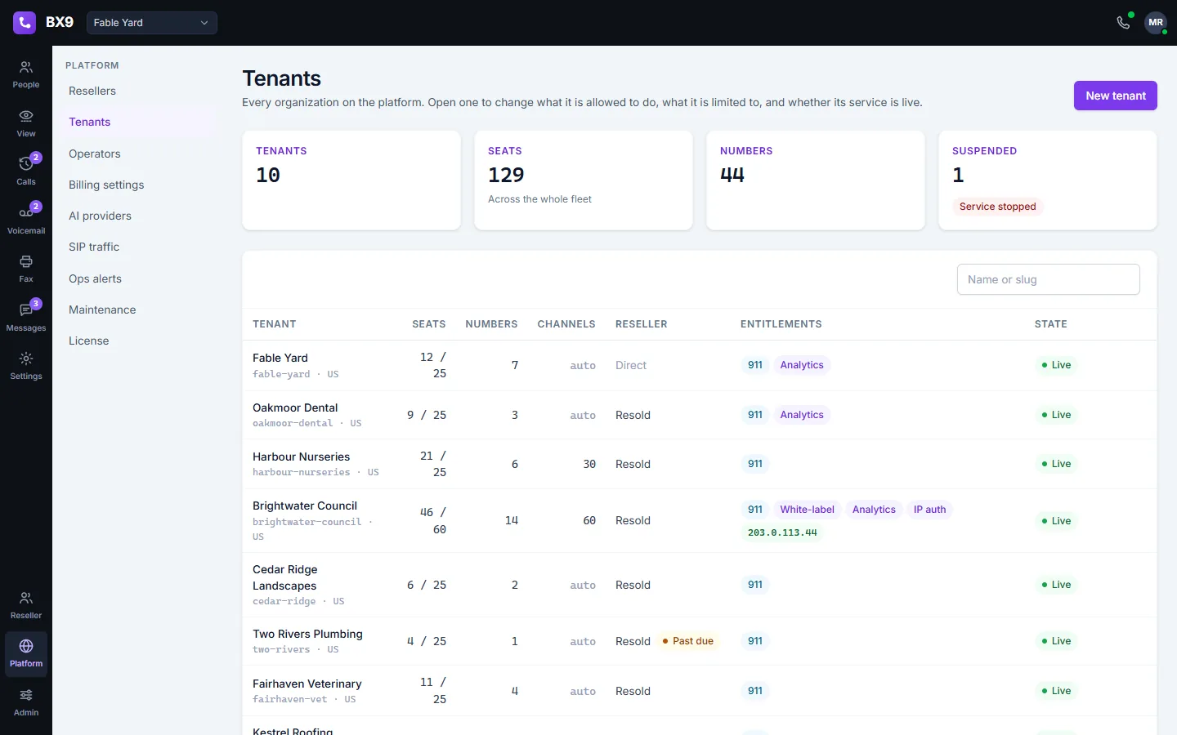1177x735 pixels.
Task: Click Live status of Fable Yard
Action: (1056, 365)
